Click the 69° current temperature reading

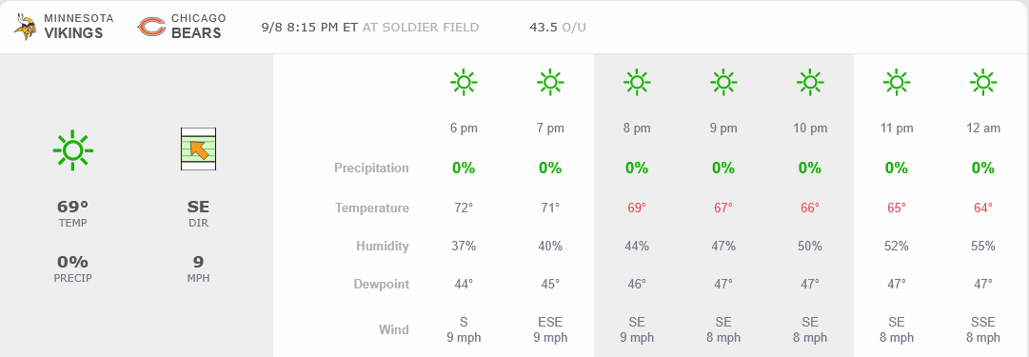73,207
